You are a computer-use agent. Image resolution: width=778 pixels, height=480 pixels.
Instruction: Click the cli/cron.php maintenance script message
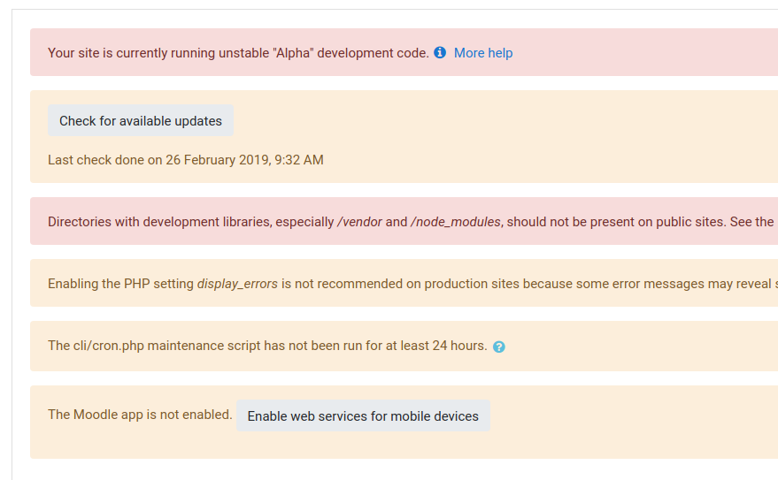coord(267,346)
